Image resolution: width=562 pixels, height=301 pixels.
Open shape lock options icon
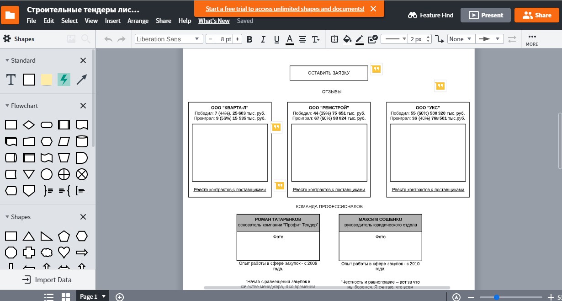pyautogui.click(x=372, y=39)
